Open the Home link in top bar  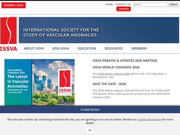tap(109, 4)
